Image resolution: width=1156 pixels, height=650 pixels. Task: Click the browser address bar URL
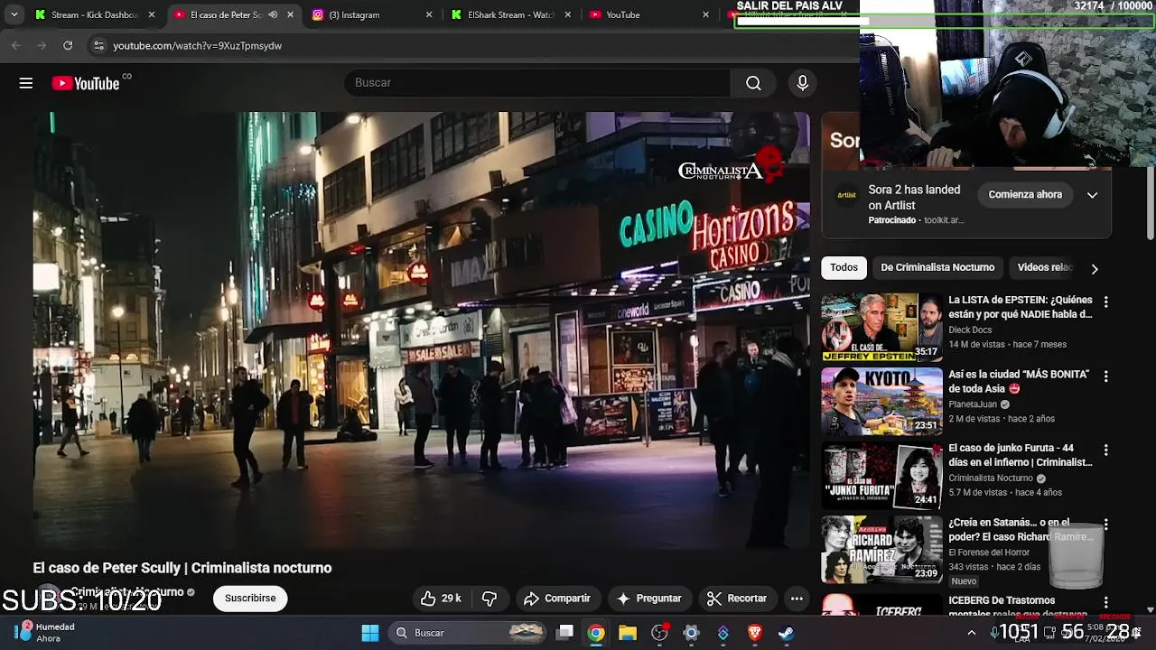coord(198,45)
